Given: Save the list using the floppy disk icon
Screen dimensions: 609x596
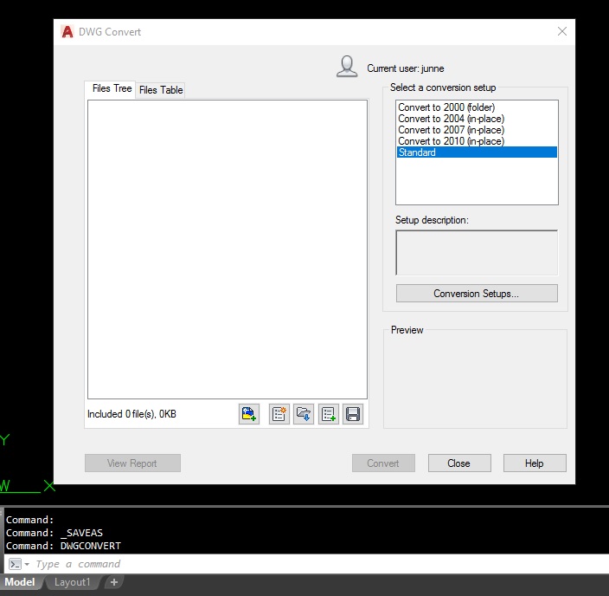Looking at the screenshot, I should pyautogui.click(x=353, y=414).
